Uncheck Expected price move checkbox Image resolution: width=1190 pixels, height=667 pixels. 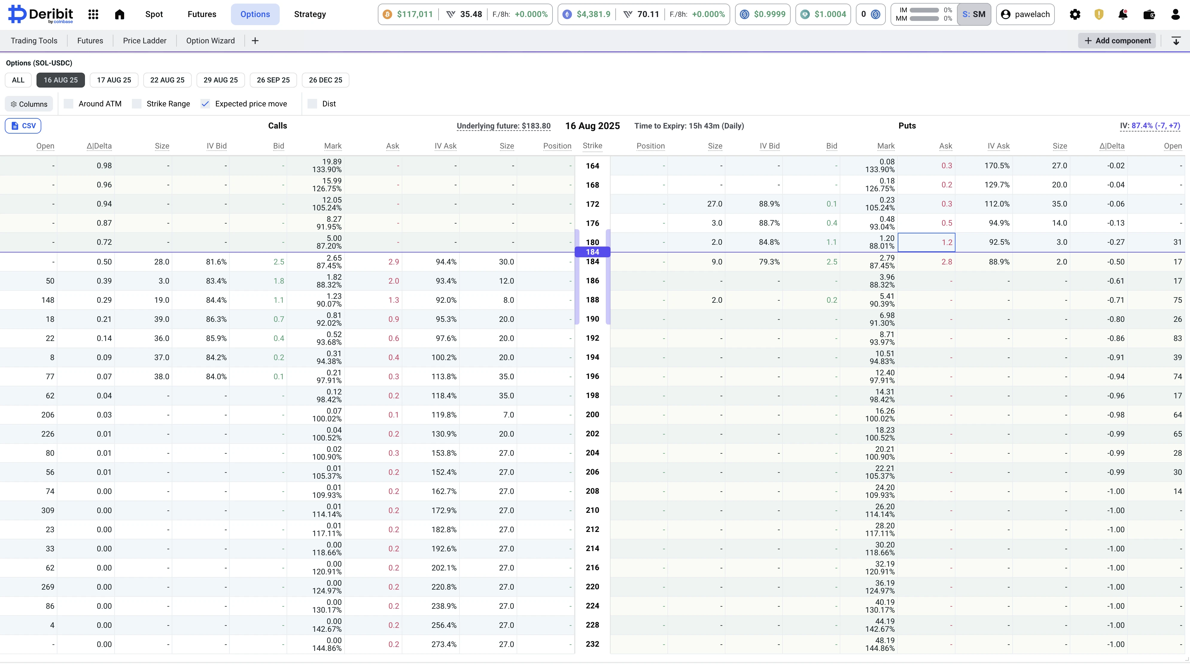[206, 104]
